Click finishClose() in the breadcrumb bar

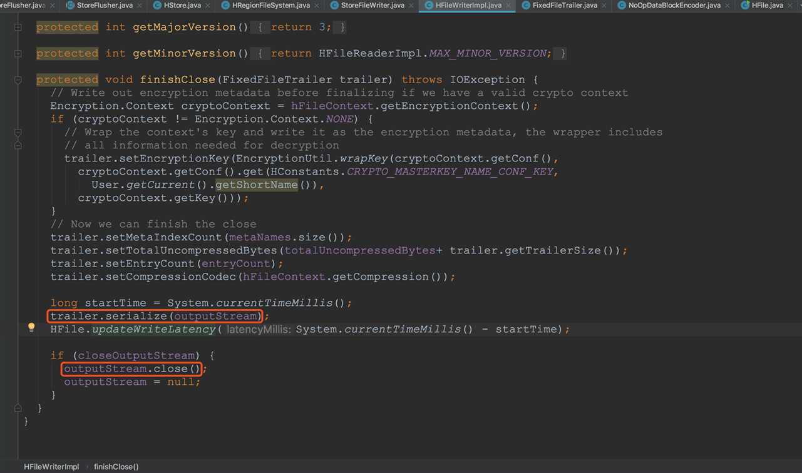click(116, 467)
